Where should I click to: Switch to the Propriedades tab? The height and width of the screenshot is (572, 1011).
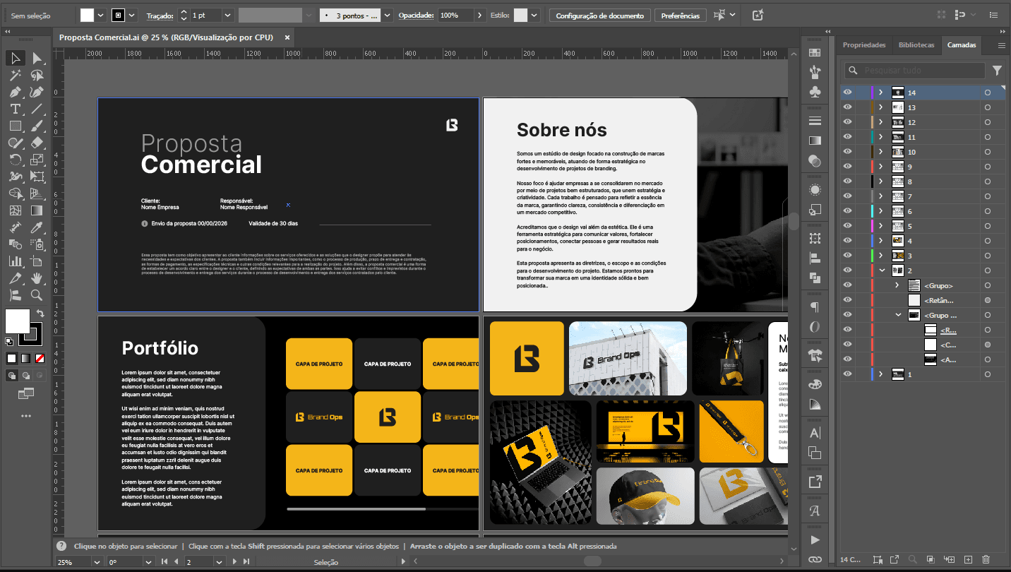pos(863,45)
